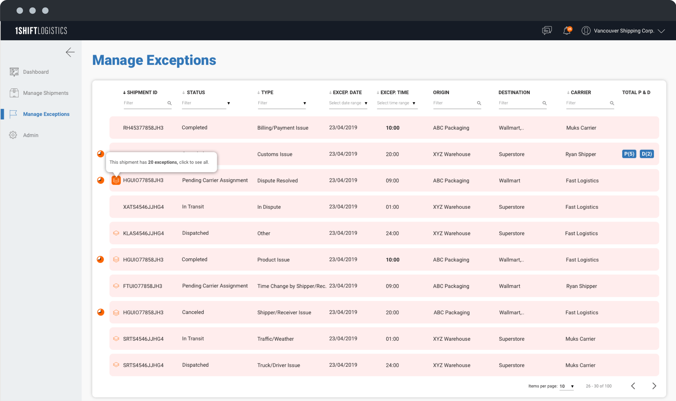Expand the TYPE column filter dropdown

(x=305, y=103)
